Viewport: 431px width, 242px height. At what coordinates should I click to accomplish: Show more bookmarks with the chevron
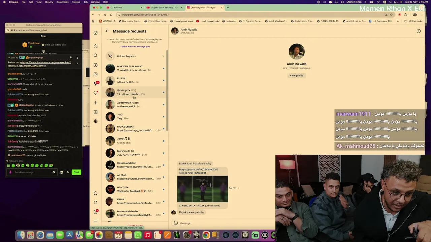(398, 21)
